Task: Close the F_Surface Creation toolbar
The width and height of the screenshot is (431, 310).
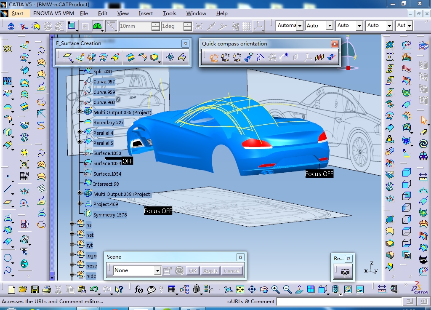Action: pyautogui.click(x=185, y=43)
